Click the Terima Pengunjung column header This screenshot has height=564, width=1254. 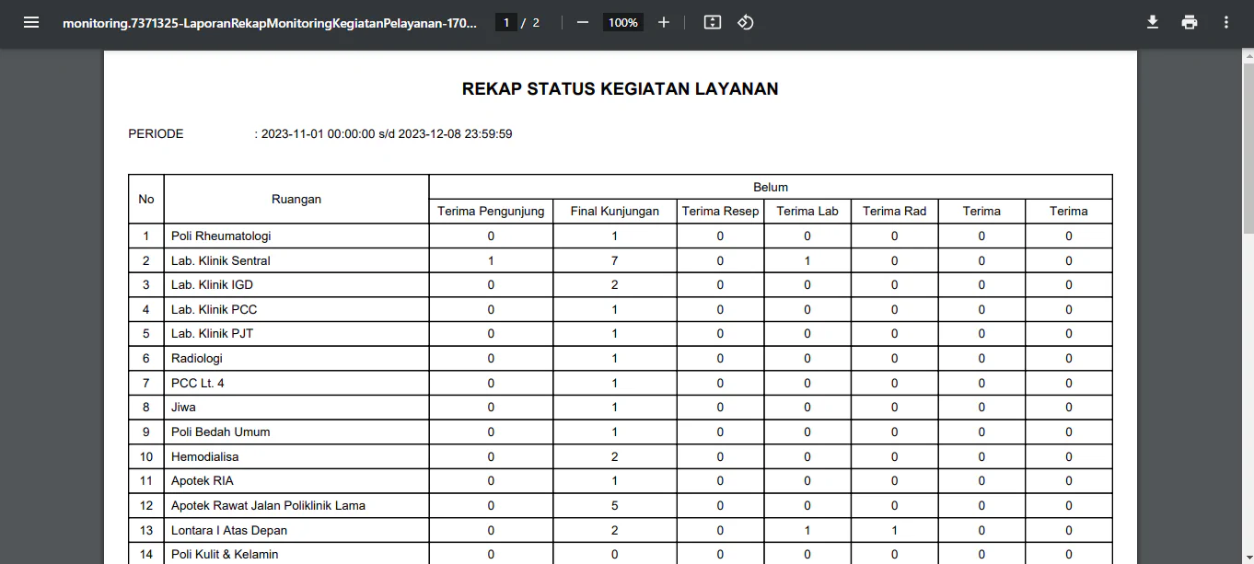491,212
